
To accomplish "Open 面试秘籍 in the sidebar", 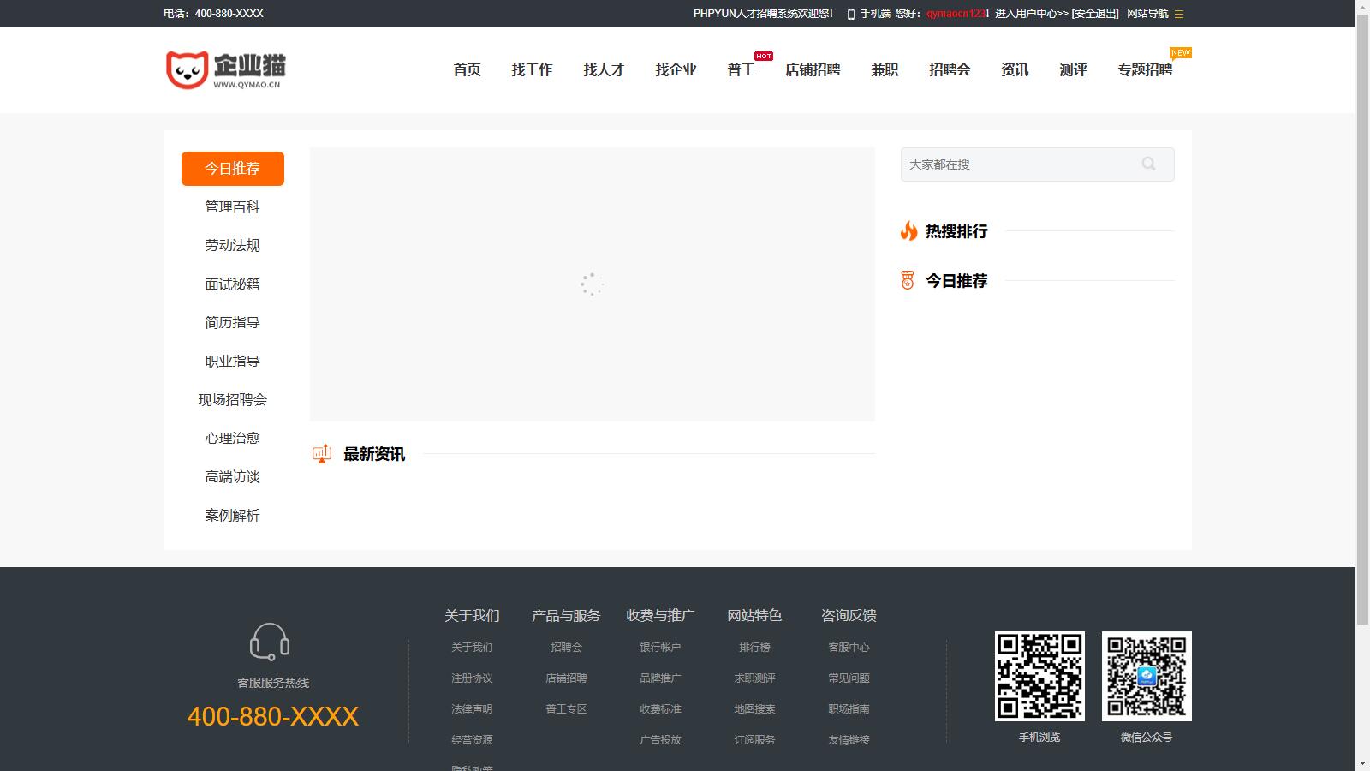I will pos(232,284).
